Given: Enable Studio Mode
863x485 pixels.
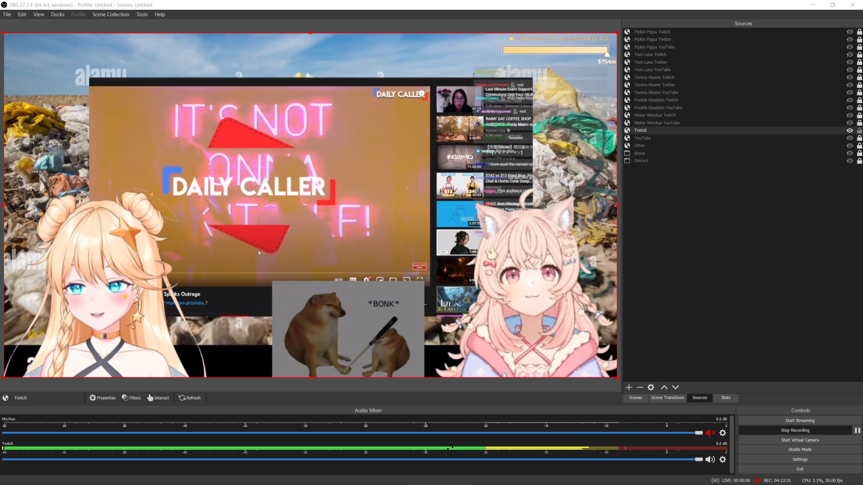Looking at the screenshot, I should pos(800,450).
